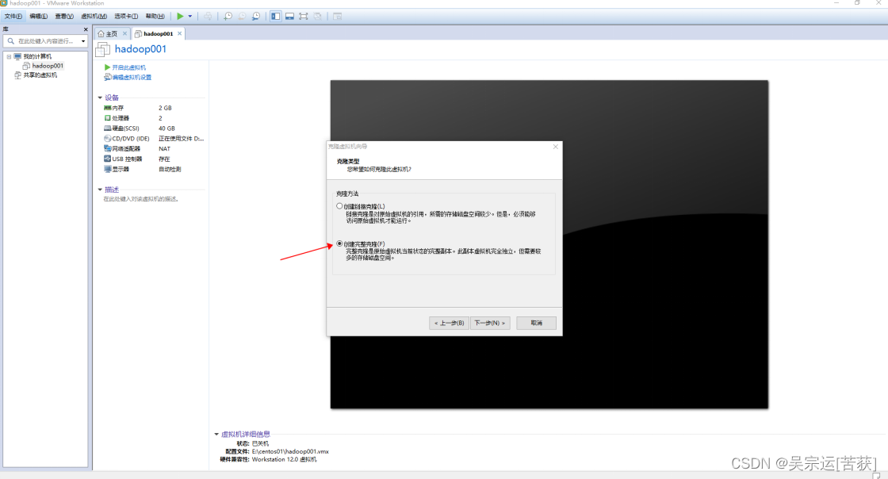Viewport: 888px width, 479px height.
Task: Click the Unity mode toolbar icon
Action: tap(318, 17)
